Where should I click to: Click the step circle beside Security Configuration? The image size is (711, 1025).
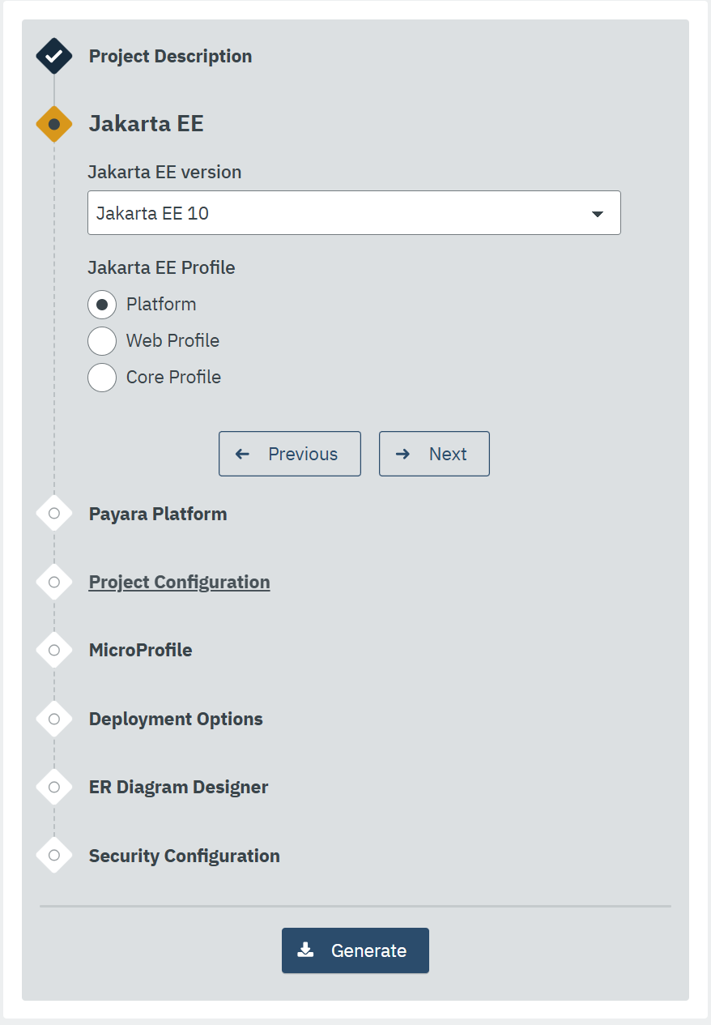pos(53,856)
